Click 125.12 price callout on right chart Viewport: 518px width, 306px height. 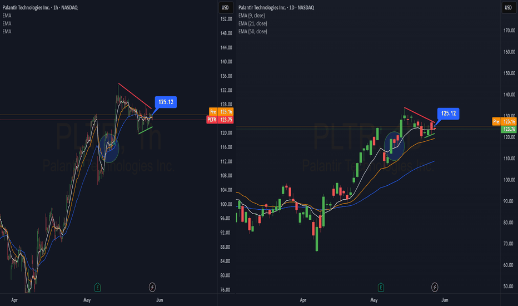pyautogui.click(x=449, y=113)
